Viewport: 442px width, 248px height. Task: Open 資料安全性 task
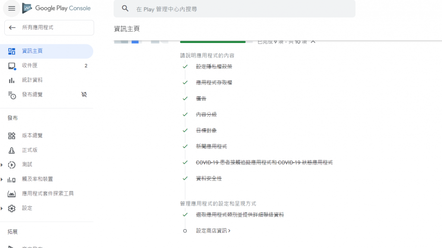[x=209, y=179]
